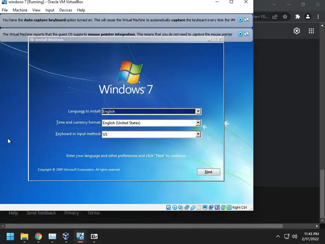Click the horizontal scrollbar in Chrome window
The image size is (325, 244).
pos(144,226)
